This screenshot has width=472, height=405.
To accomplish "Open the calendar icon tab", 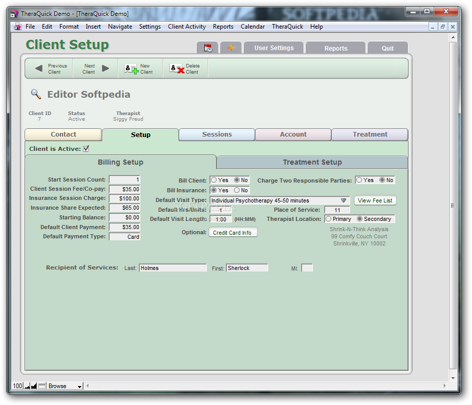I will click(207, 48).
